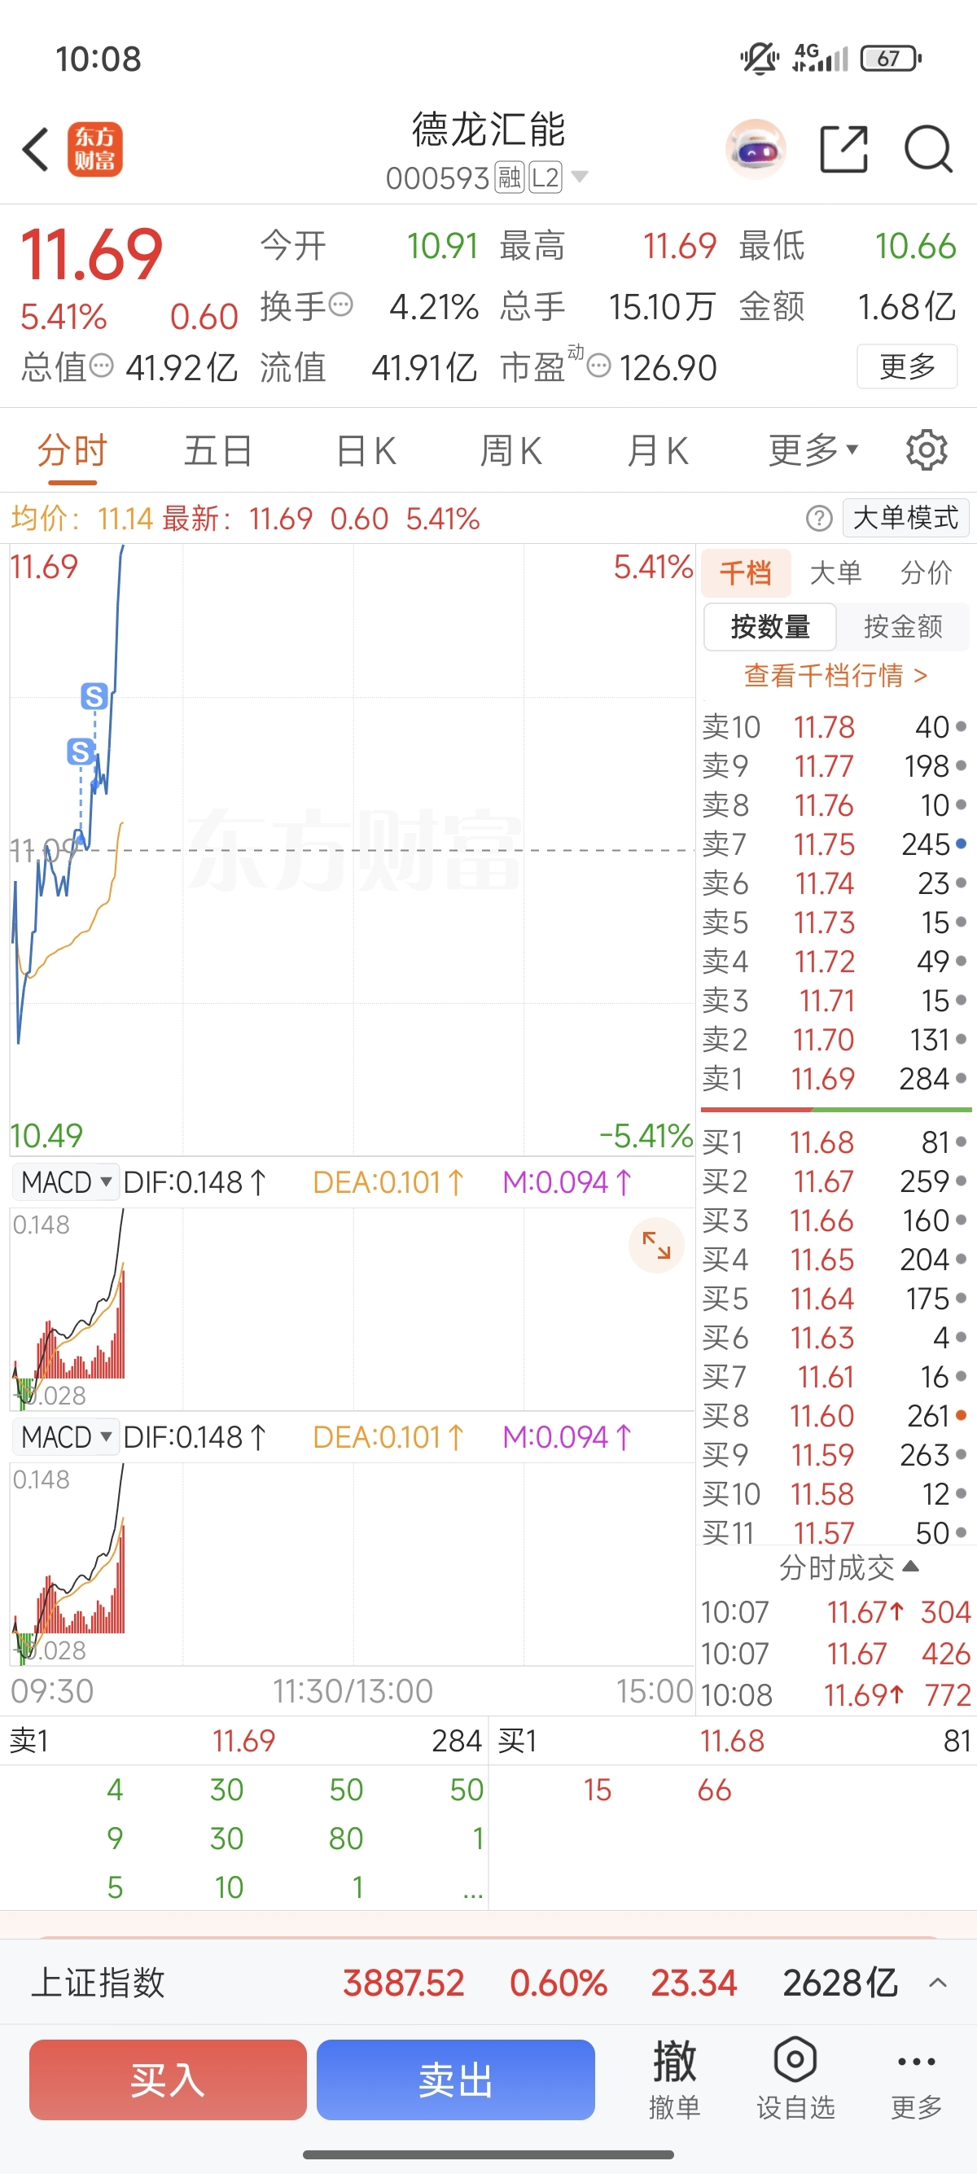Select 按数量 display mode
977x2174 pixels.
[770, 626]
